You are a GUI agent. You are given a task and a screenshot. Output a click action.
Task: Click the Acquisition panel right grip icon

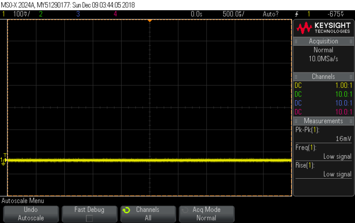(351, 42)
